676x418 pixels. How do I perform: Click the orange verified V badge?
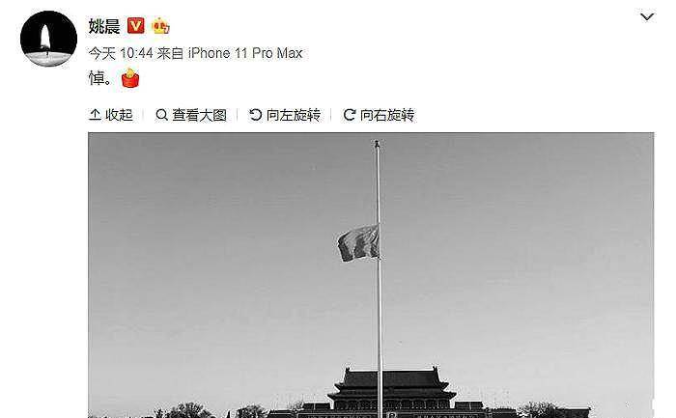[136, 26]
